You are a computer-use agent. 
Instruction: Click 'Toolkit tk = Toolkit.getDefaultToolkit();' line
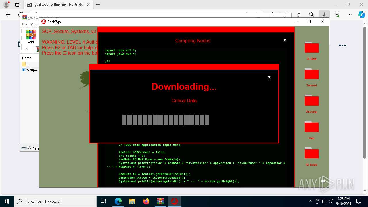[x=155, y=174]
